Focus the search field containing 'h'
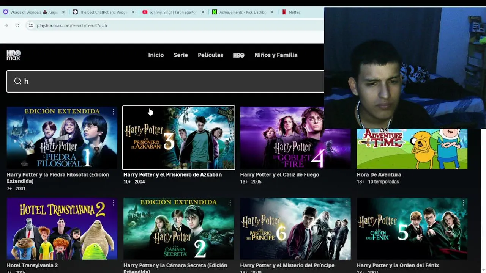The height and width of the screenshot is (273, 486). tap(166, 81)
